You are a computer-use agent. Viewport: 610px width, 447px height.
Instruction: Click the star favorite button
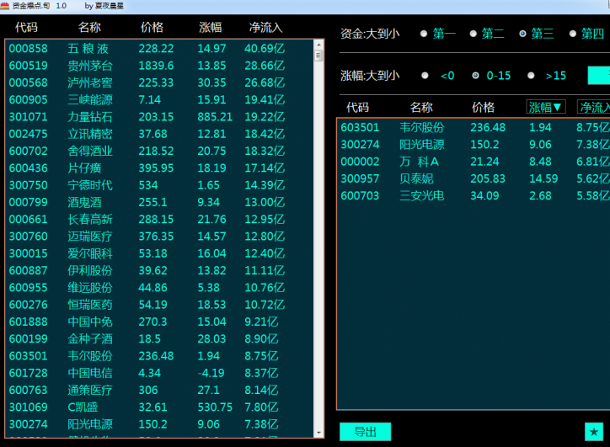tap(594, 432)
